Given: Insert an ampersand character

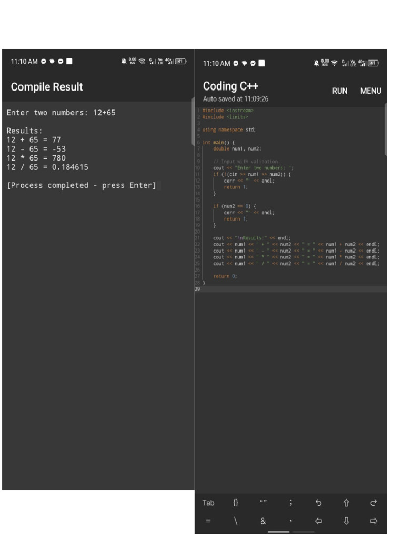Looking at the screenshot, I should [263, 521].
